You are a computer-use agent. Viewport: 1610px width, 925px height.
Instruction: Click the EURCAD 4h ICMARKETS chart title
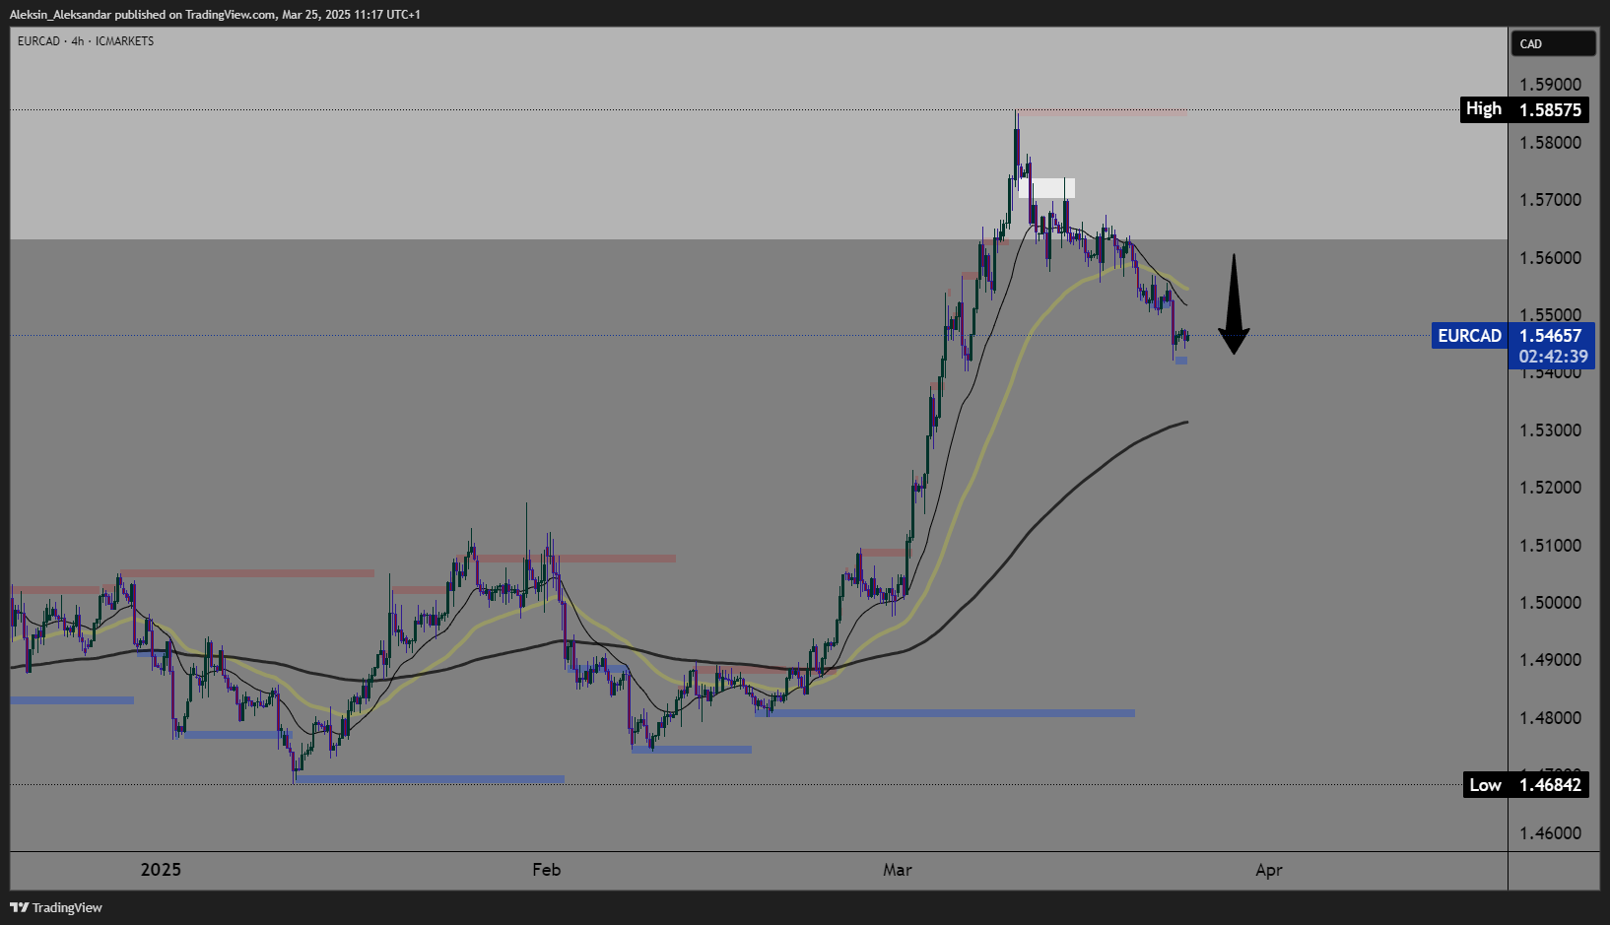point(86,41)
